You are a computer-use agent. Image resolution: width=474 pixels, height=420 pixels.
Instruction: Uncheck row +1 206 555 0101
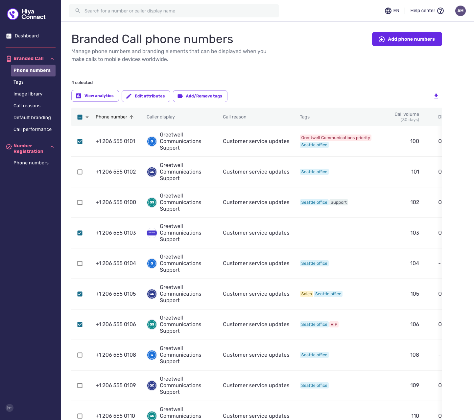(x=80, y=141)
